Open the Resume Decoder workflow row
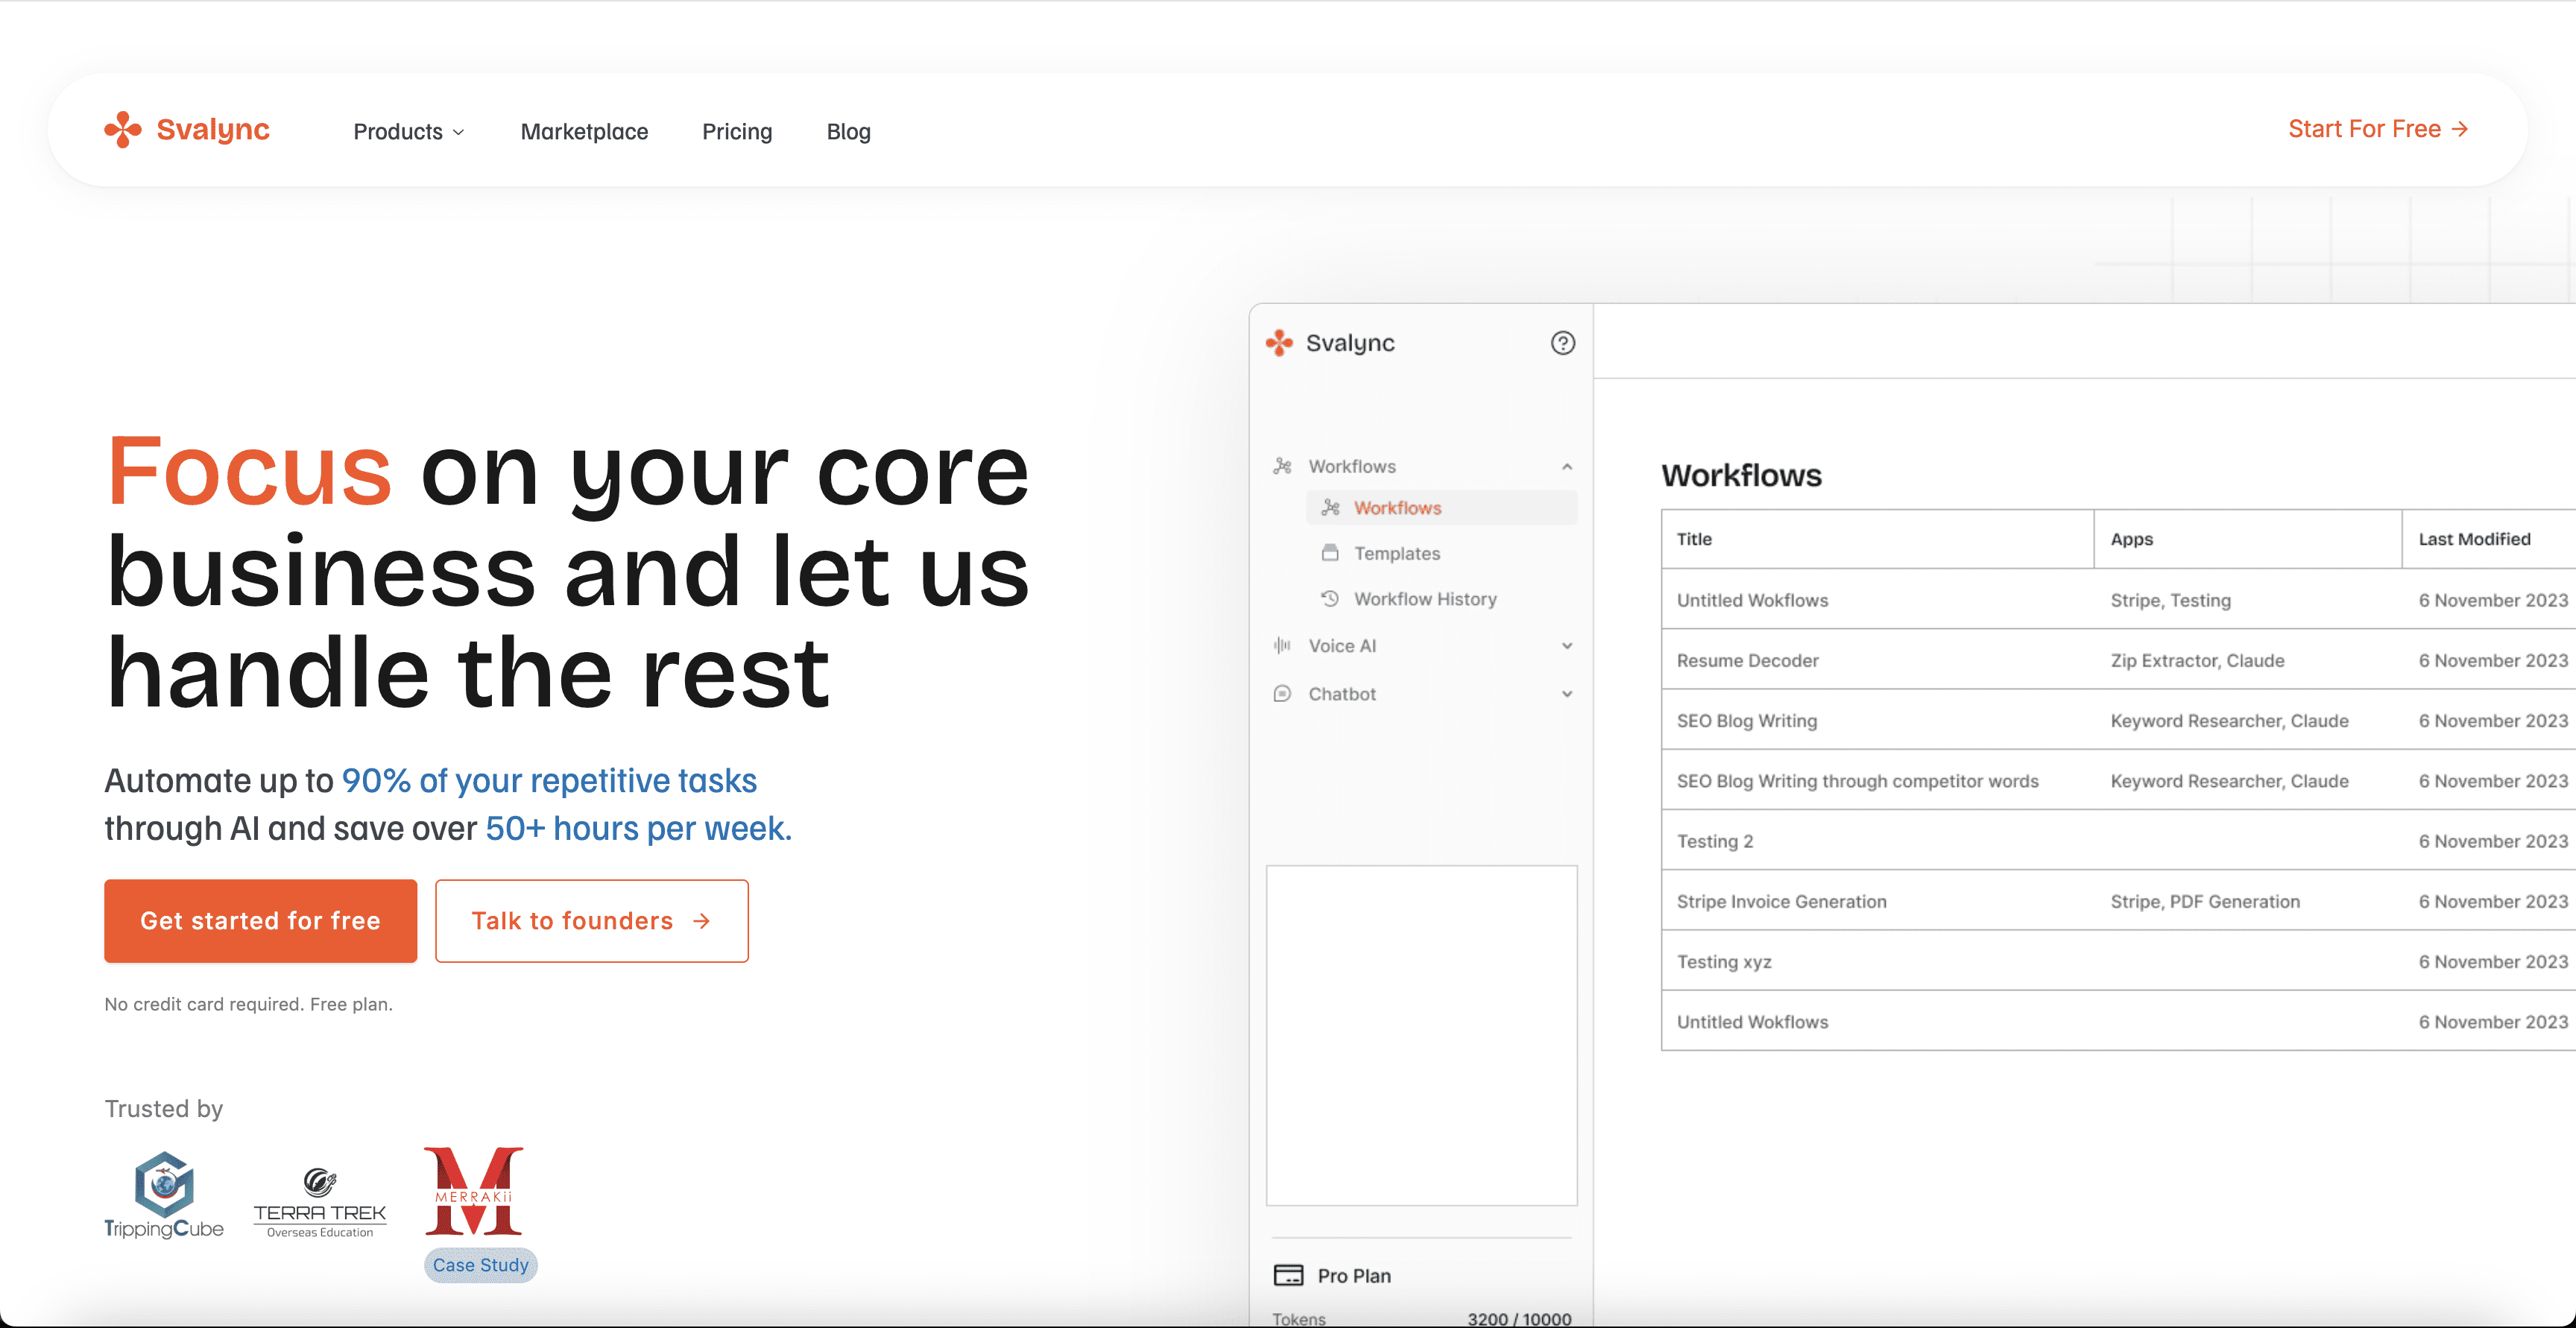This screenshot has width=2576, height=1328. tap(1747, 660)
